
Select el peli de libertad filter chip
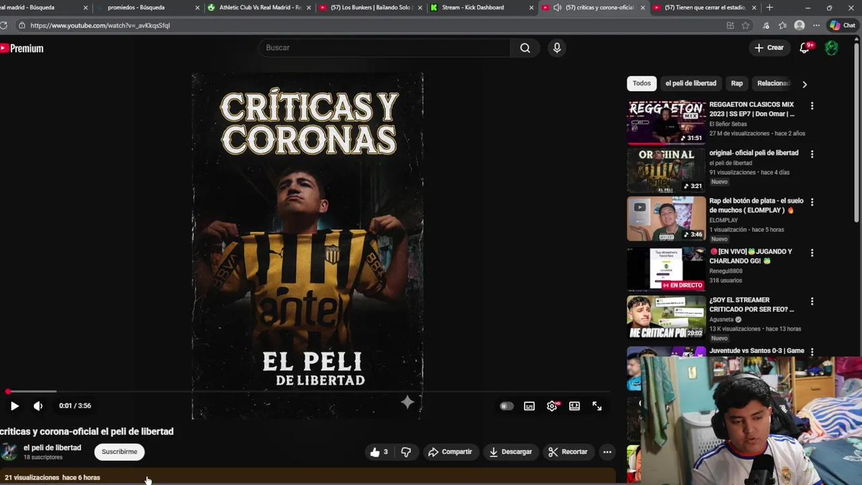point(691,84)
